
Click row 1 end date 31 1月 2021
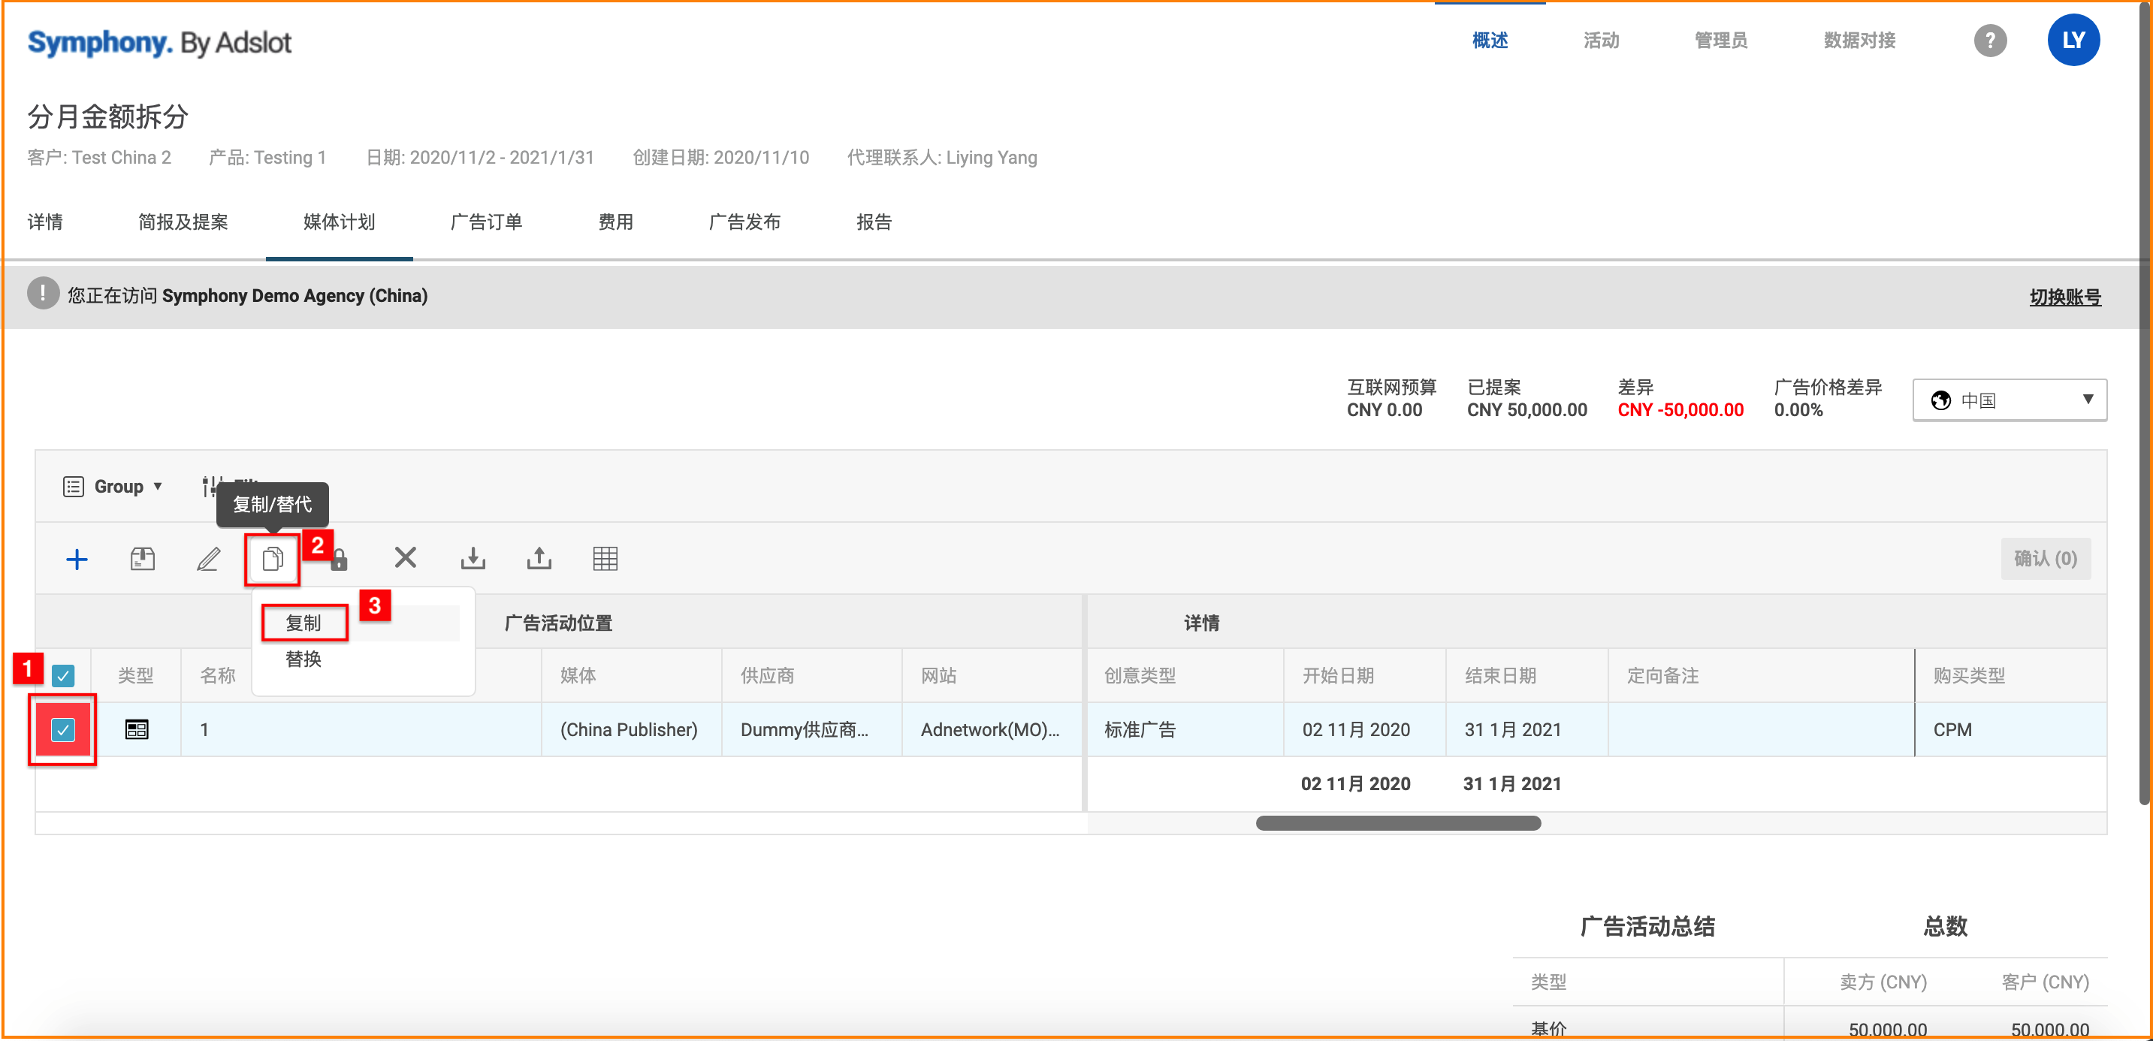tap(1527, 729)
